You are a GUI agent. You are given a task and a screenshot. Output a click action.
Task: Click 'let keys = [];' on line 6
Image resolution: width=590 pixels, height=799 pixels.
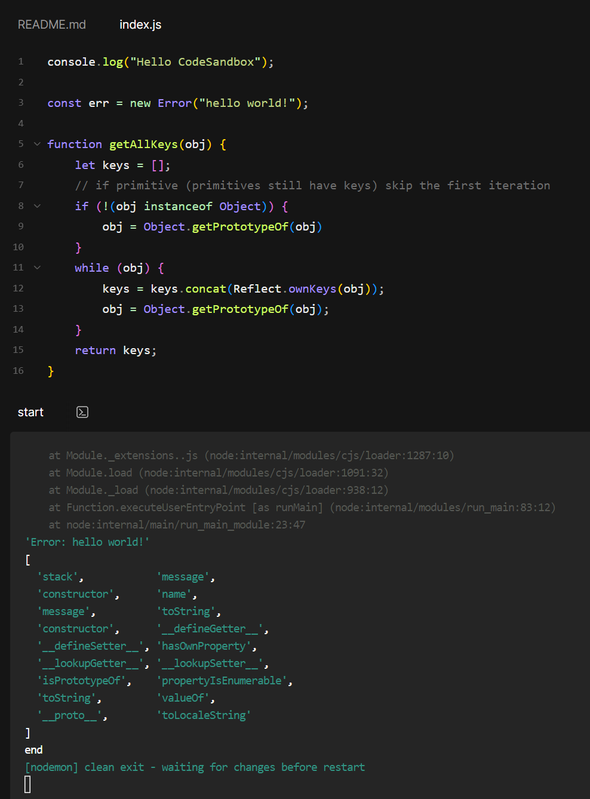pos(122,165)
